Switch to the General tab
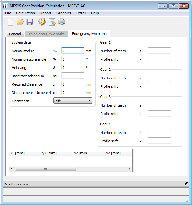192x205 pixels. [15, 34]
